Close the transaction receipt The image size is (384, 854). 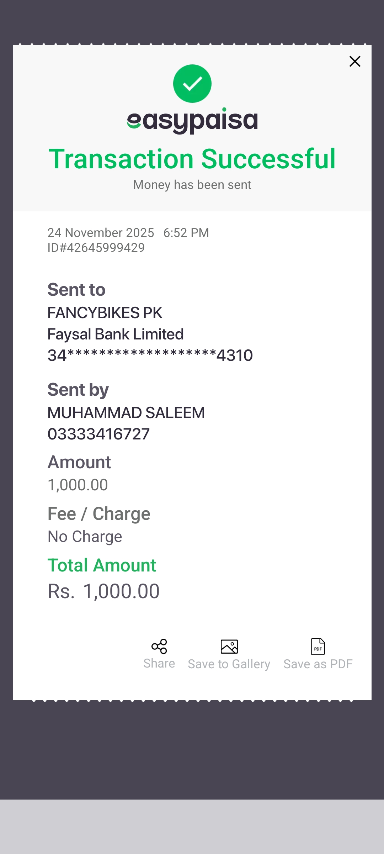(x=355, y=62)
